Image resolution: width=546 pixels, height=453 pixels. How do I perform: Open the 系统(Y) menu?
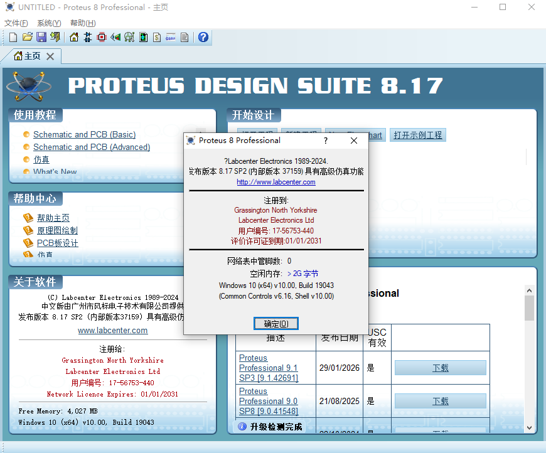pyautogui.click(x=49, y=23)
